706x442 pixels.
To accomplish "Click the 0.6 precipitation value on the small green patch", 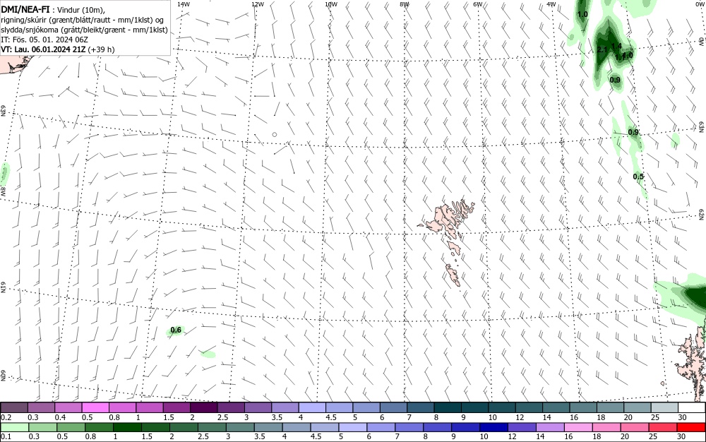I will [176, 330].
